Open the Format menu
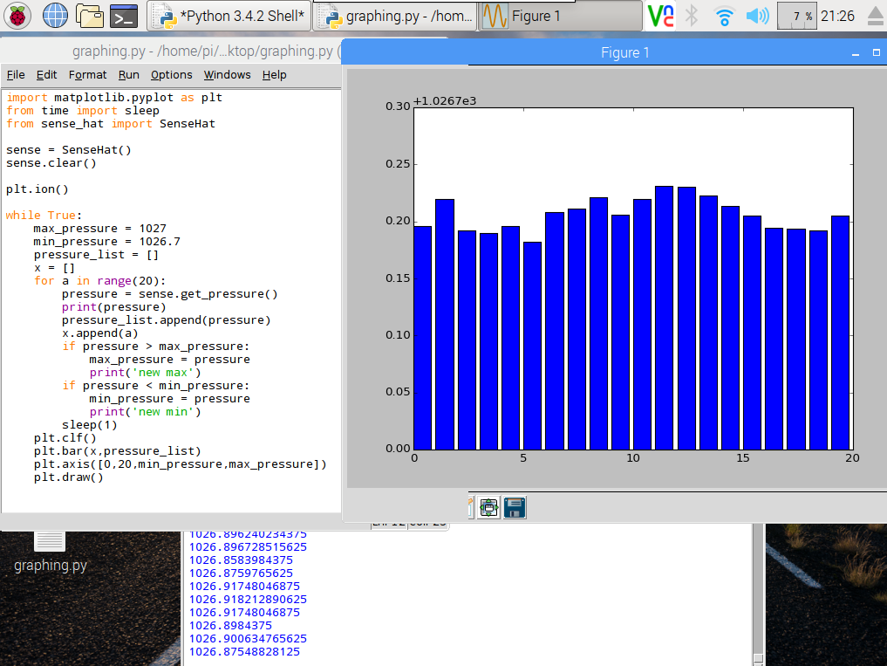The image size is (887, 666). click(x=87, y=75)
